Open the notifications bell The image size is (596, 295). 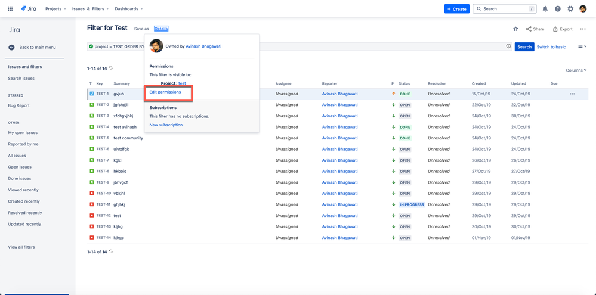545,9
